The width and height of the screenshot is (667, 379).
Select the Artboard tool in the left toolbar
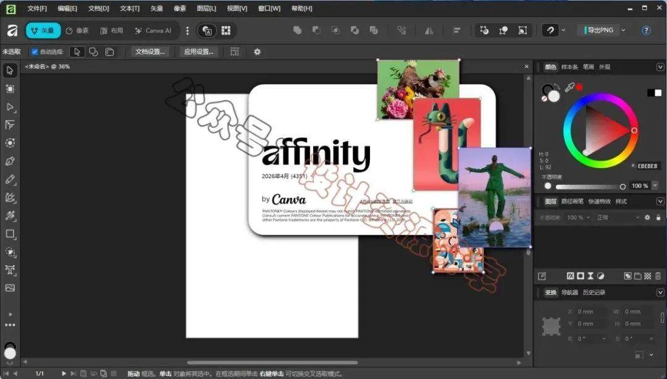[10, 88]
